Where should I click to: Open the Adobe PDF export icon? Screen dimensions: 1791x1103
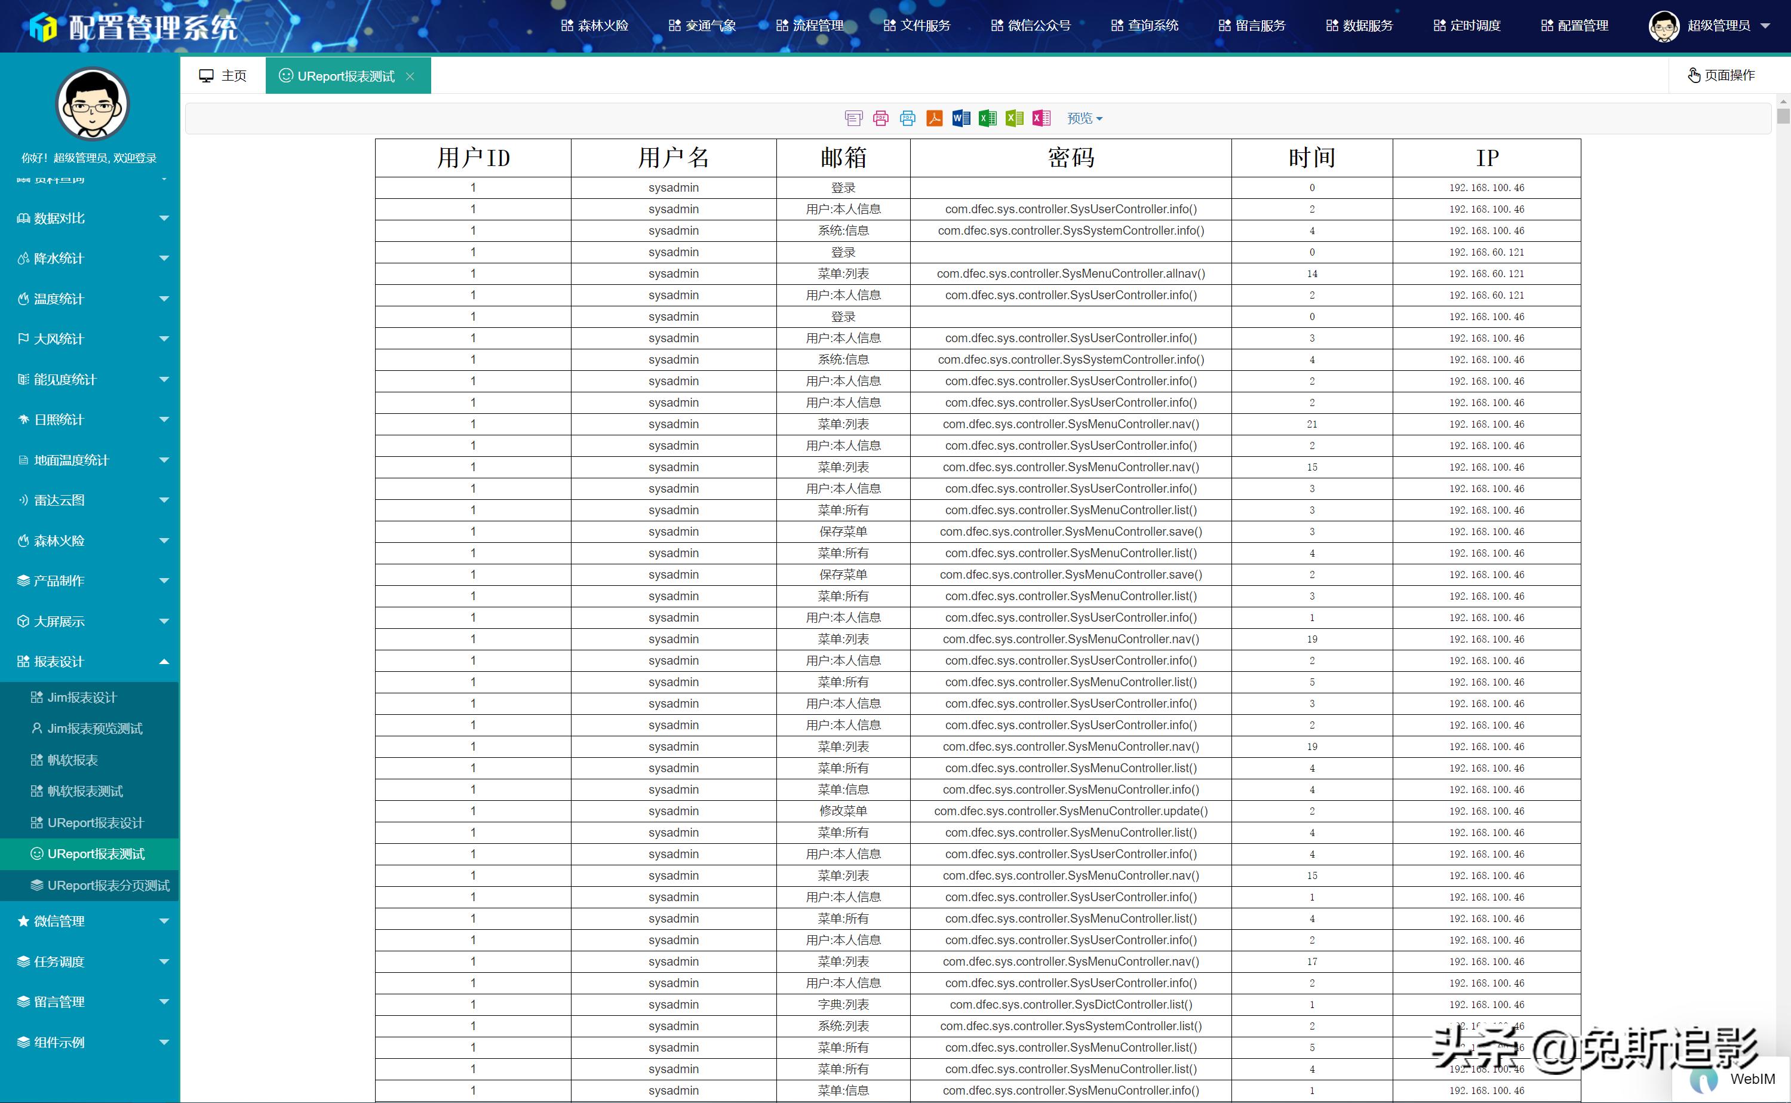[x=935, y=118]
